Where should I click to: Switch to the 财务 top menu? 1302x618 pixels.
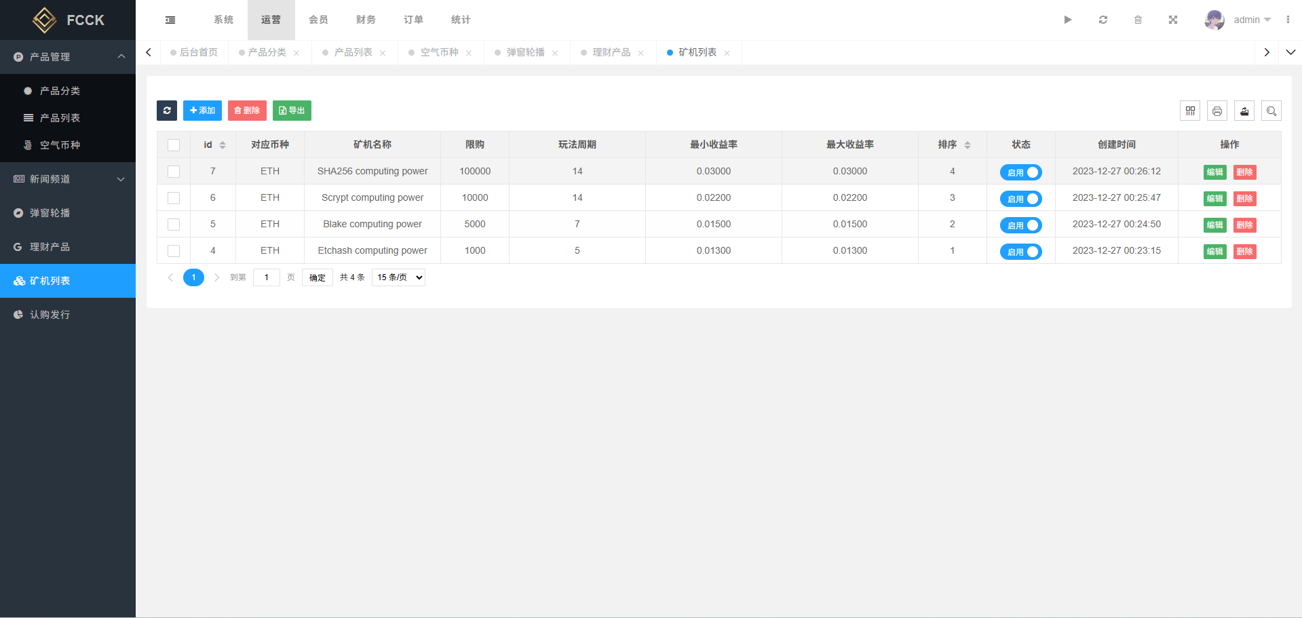coord(366,20)
